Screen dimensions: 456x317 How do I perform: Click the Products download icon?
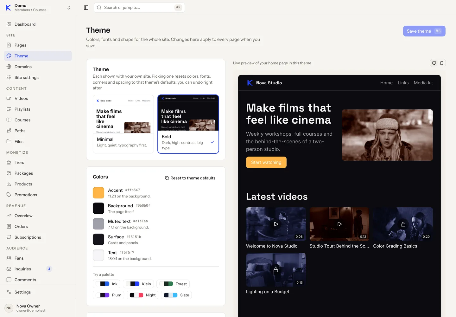[x=9, y=184]
